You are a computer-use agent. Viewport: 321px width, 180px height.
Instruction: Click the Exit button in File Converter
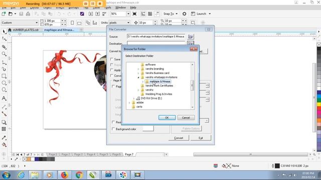click(201, 138)
